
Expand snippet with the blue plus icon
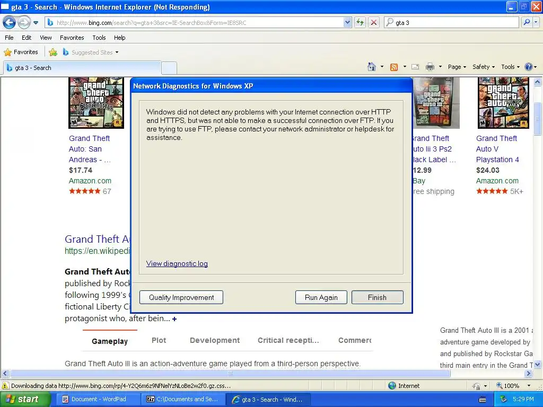(x=174, y=319)
